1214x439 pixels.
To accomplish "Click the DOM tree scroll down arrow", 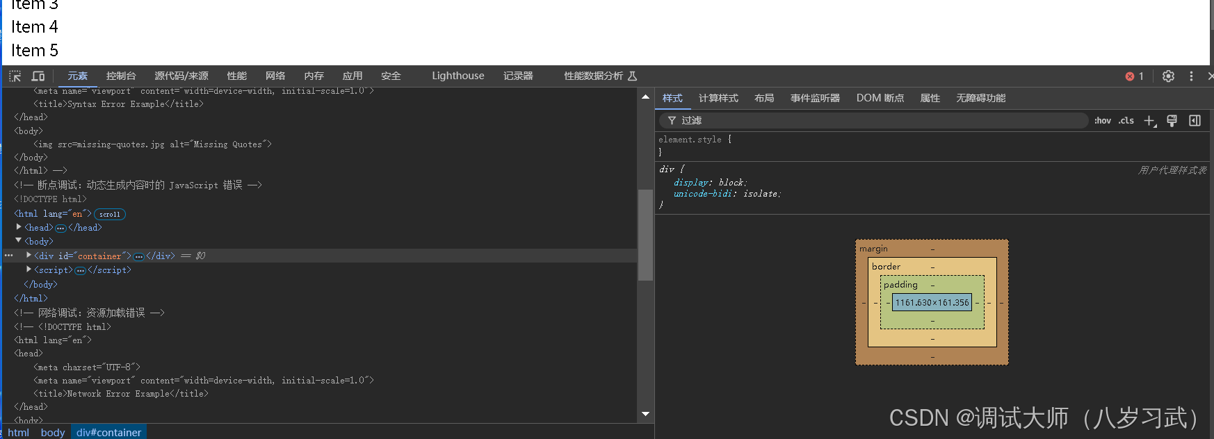I will click(x=645, y=414).
